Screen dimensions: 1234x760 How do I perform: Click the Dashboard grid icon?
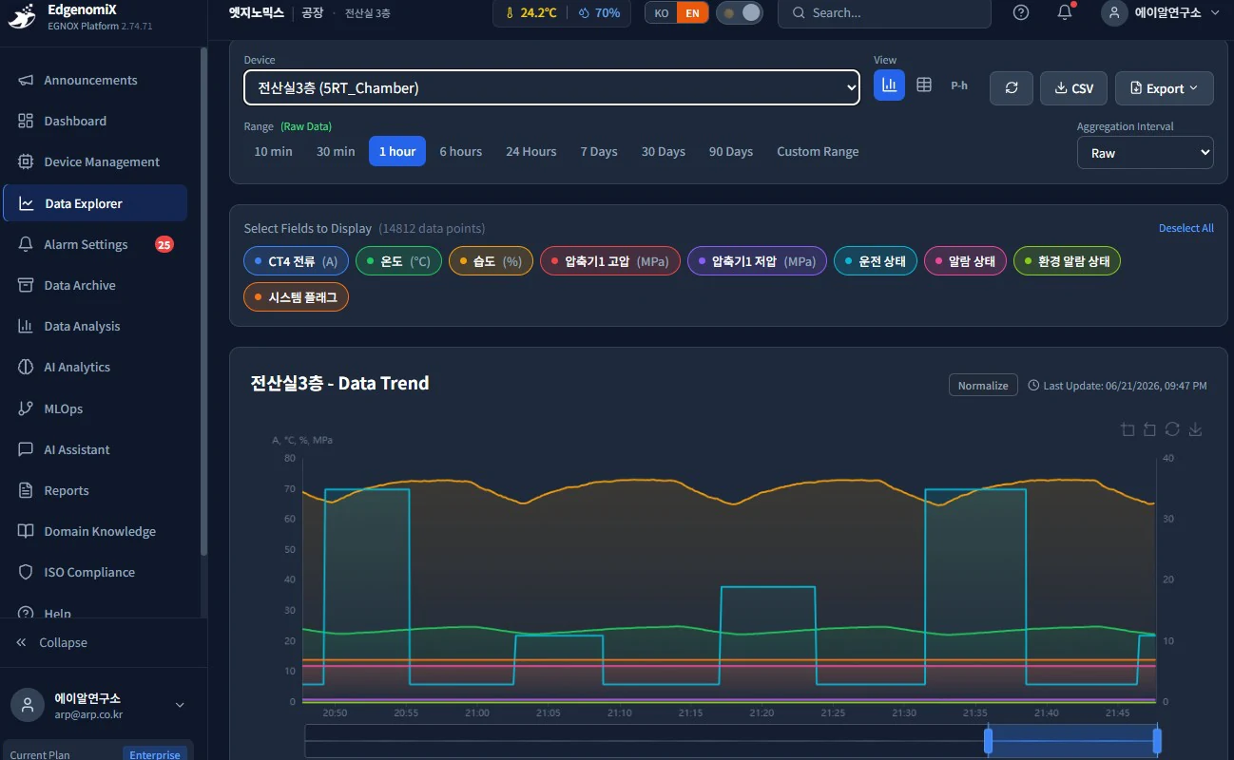pos(26,122)
